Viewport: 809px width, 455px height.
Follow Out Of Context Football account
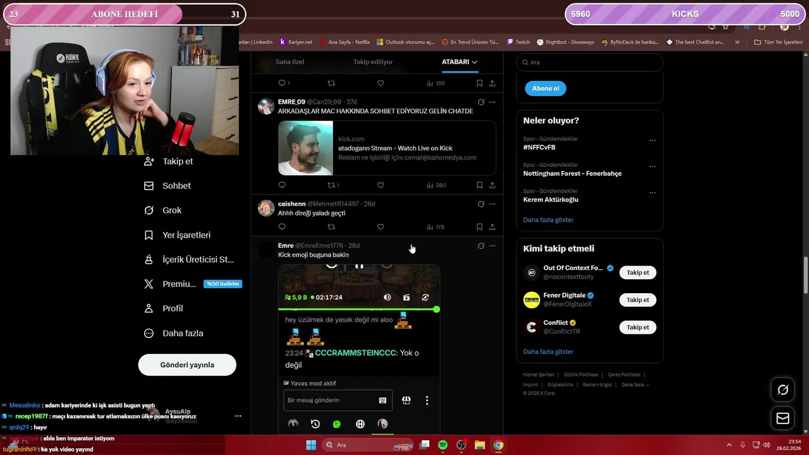(638, 272)
